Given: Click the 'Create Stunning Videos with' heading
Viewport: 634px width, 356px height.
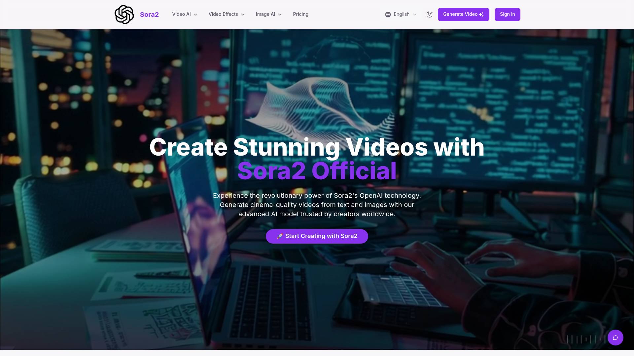Looking at the screenshot, I should [x=317, y=147].
